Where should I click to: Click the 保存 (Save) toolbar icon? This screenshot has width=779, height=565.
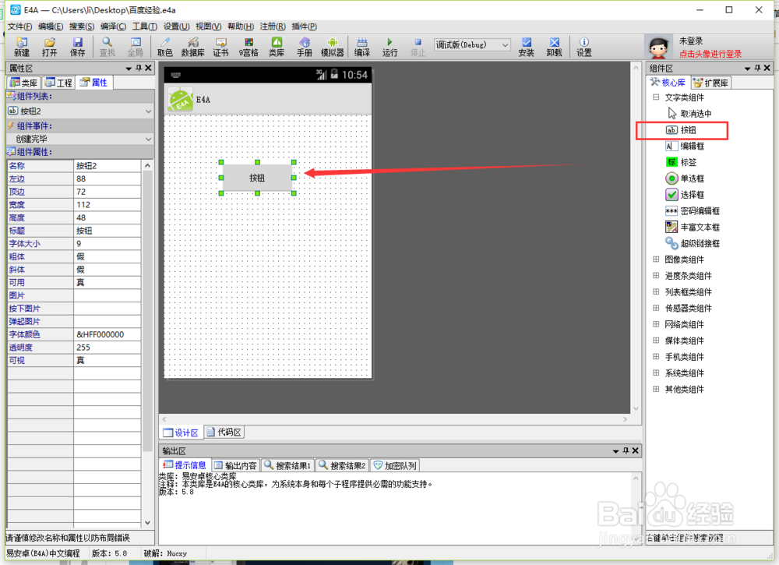pyautogui.click(x=77, y=47)
